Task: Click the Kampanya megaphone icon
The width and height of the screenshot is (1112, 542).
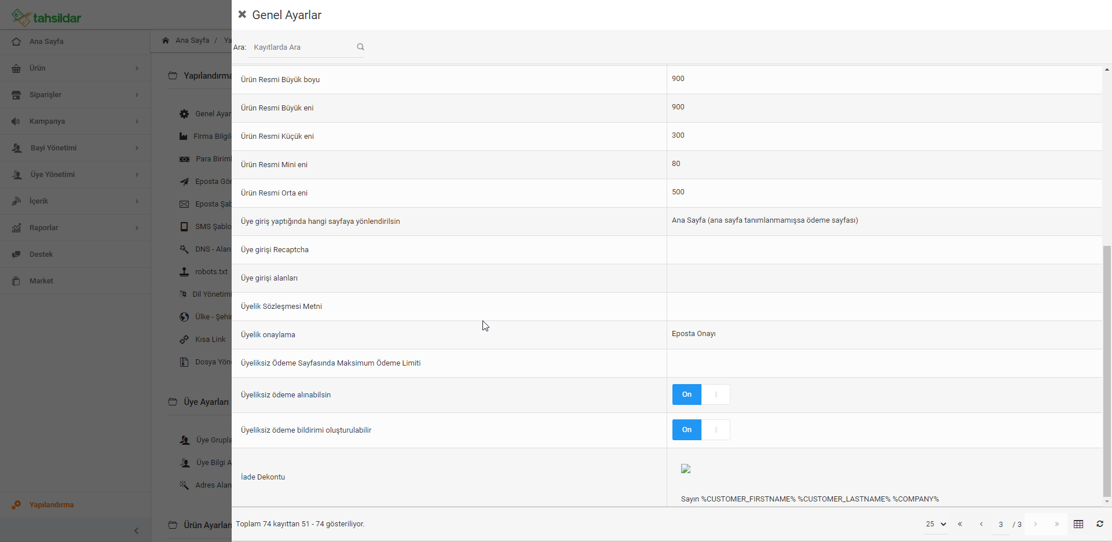Action: coord(16,121)
